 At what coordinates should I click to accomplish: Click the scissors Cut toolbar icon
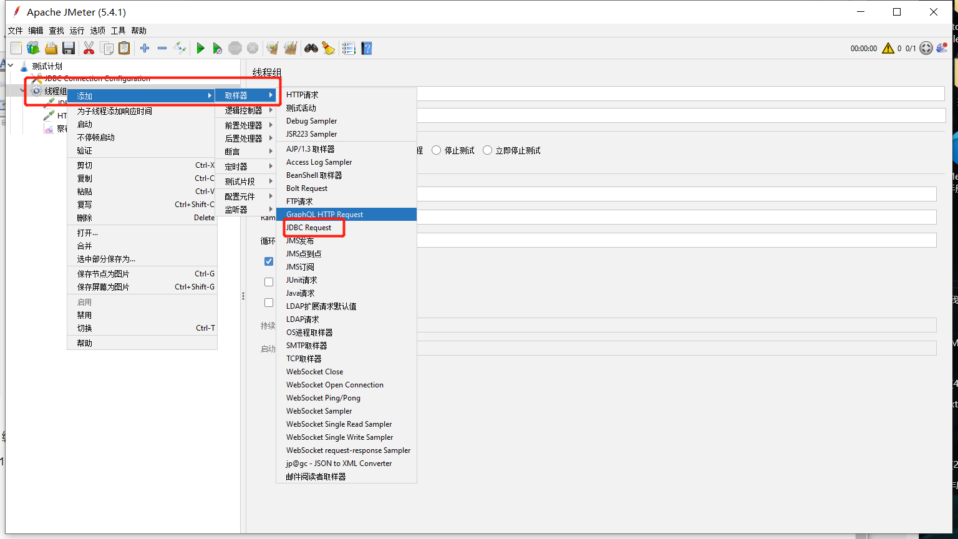89,48
